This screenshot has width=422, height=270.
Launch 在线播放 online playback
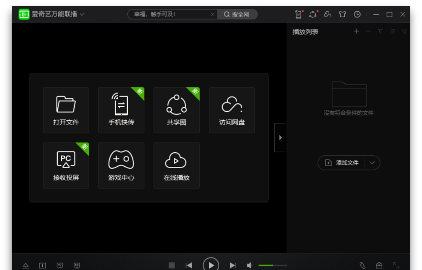176,165
